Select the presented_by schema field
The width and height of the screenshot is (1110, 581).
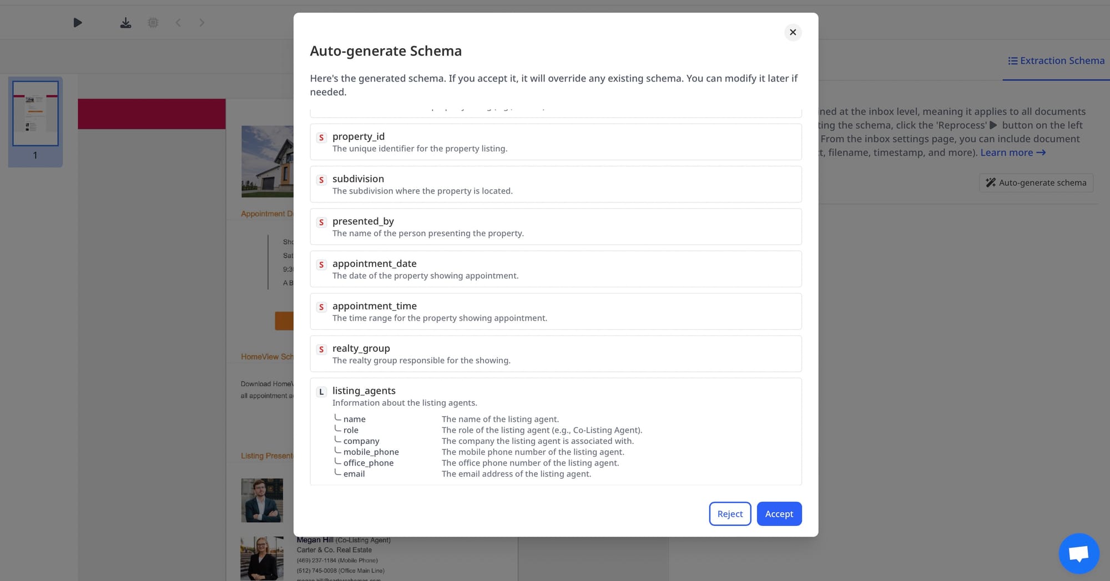tap(555, 226)
